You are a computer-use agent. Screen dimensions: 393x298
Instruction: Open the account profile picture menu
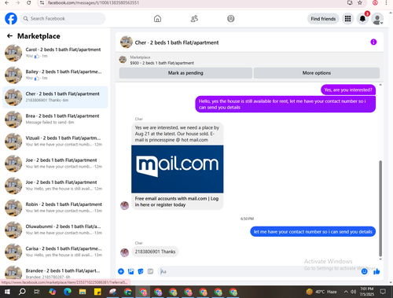click(377, 19)
